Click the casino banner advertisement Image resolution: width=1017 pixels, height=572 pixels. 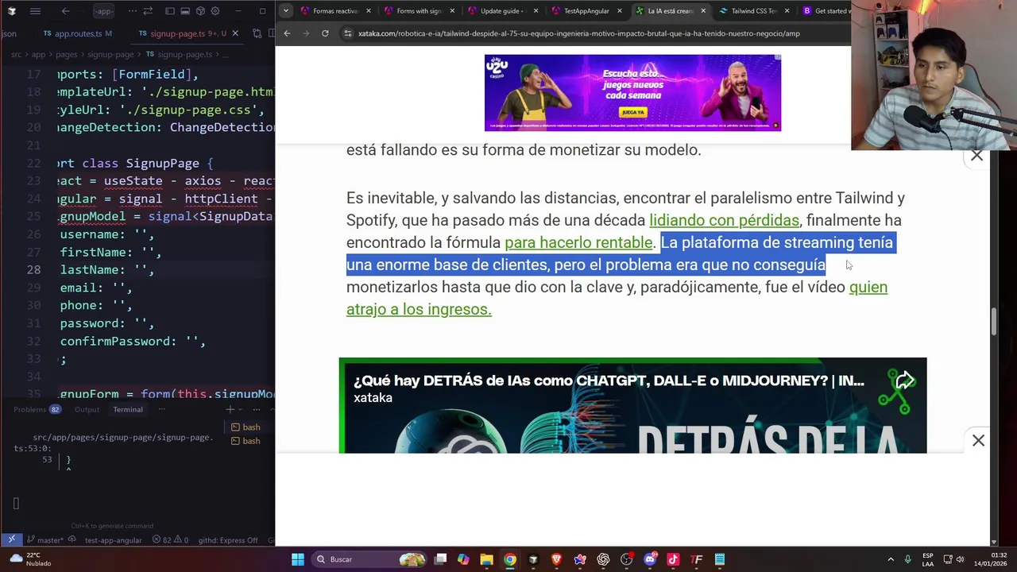tap(632, 93)
